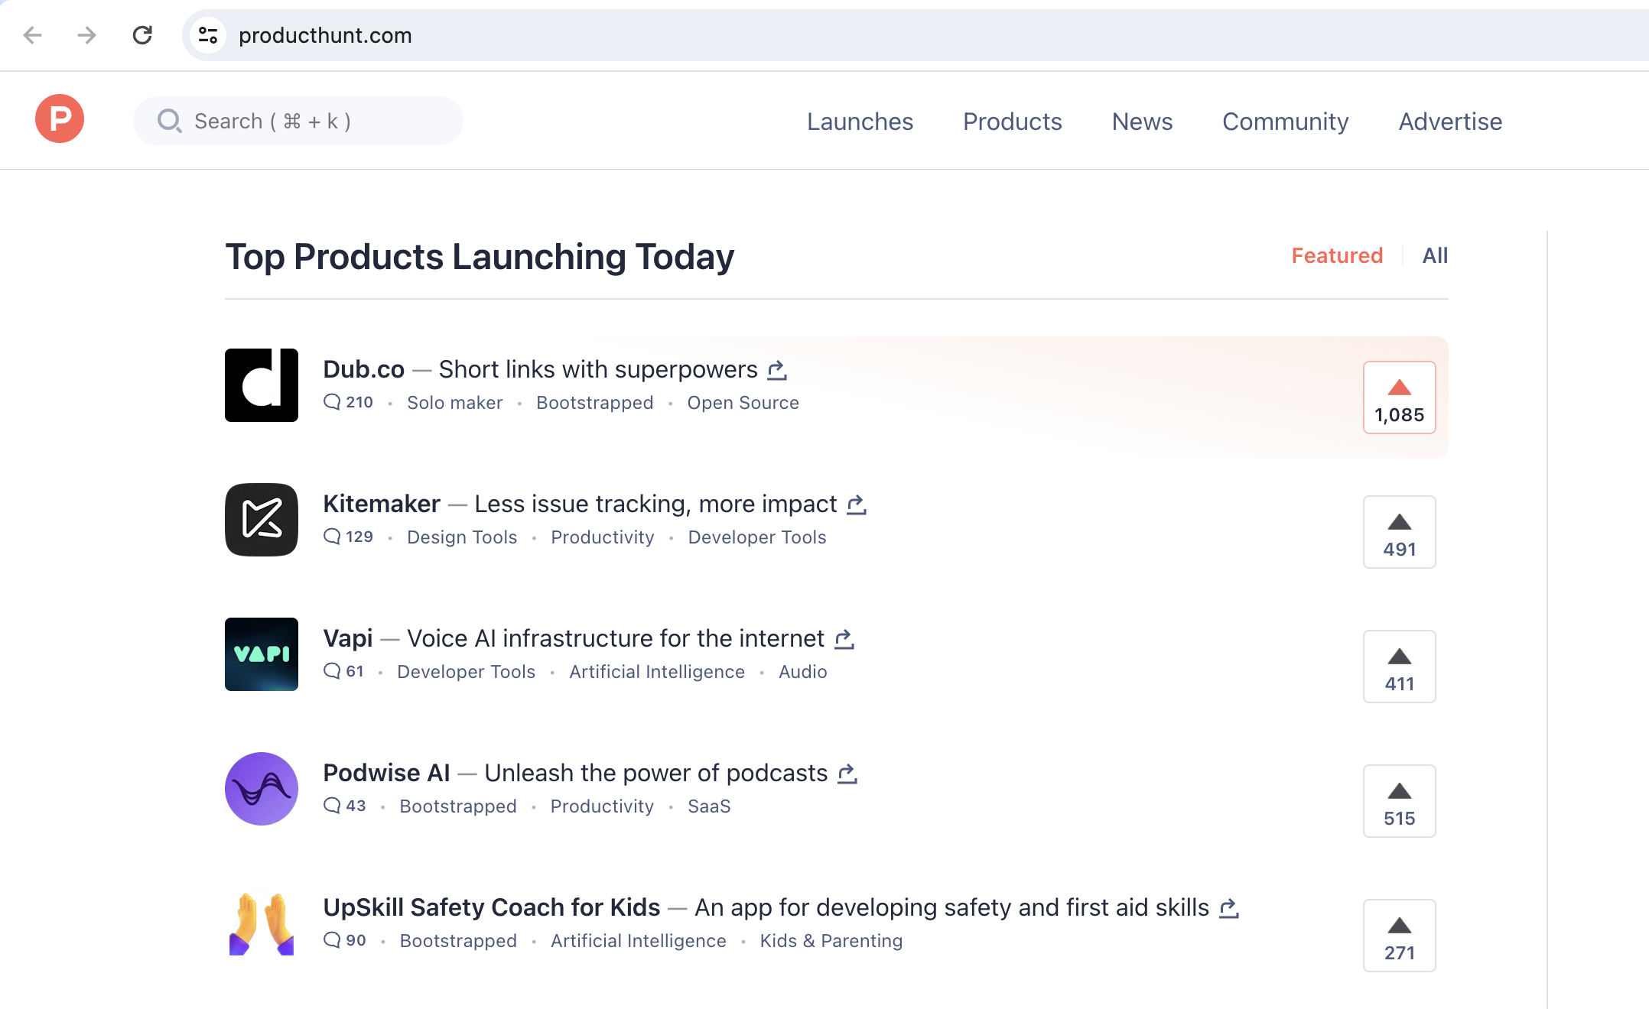Upvote Dub.co showing 1,085 votes
Image resolution: width=1649 pixels, height=1009 pixels.
tap(1400, 397)
